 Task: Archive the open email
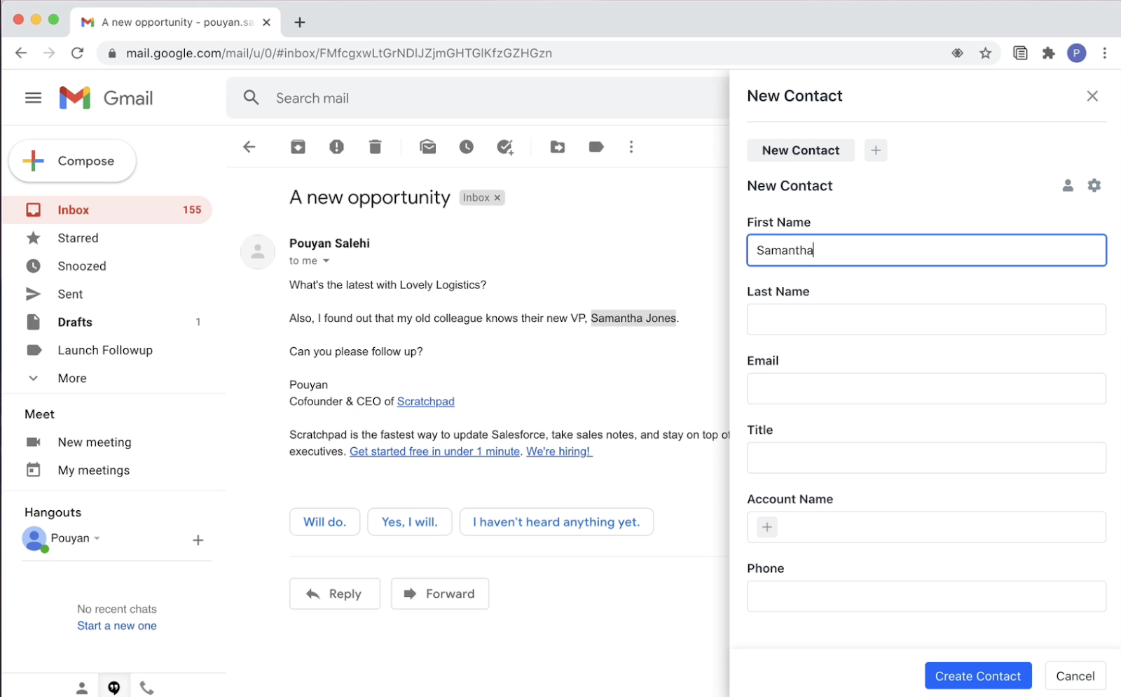(x=298, y=147)
